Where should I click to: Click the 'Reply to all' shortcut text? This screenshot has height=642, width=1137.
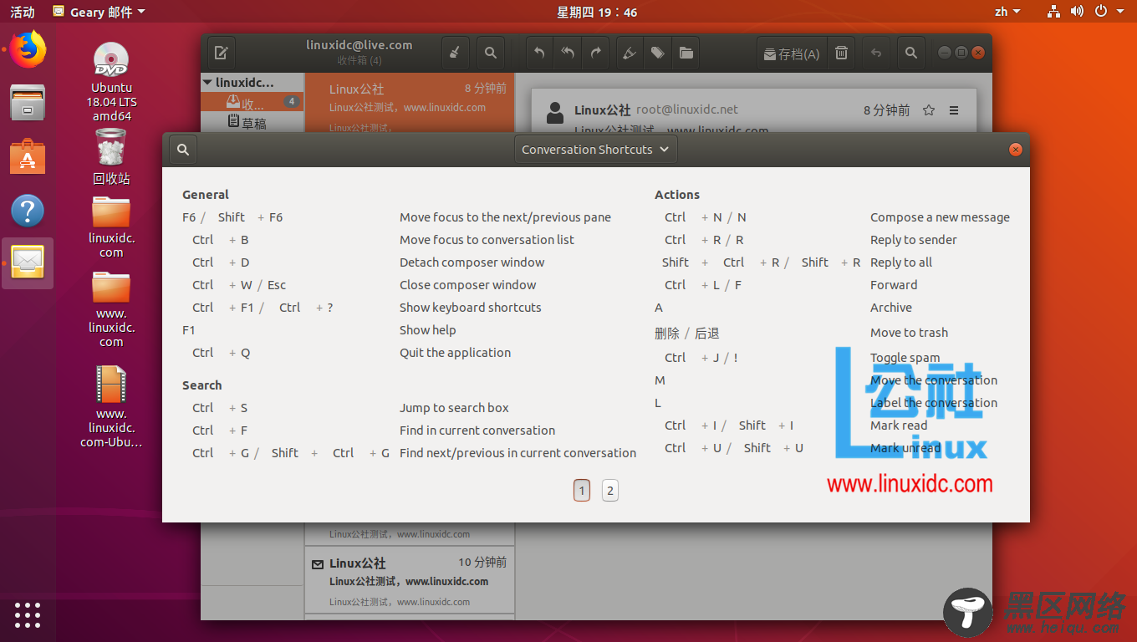[x=901, y=262]
